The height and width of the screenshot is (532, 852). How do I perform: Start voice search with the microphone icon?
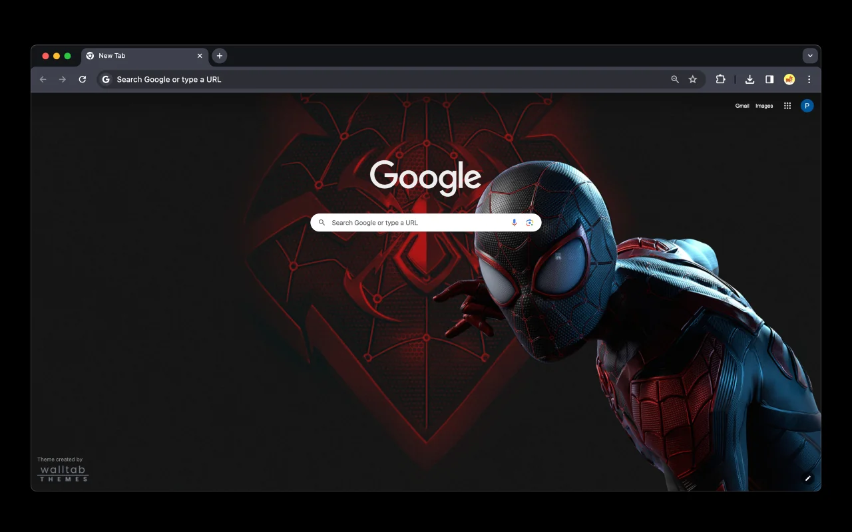click(514, 223)
